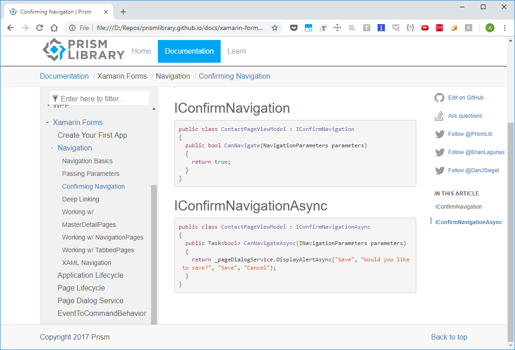Close the Confirming Navigation browser tab

point(106,12)
